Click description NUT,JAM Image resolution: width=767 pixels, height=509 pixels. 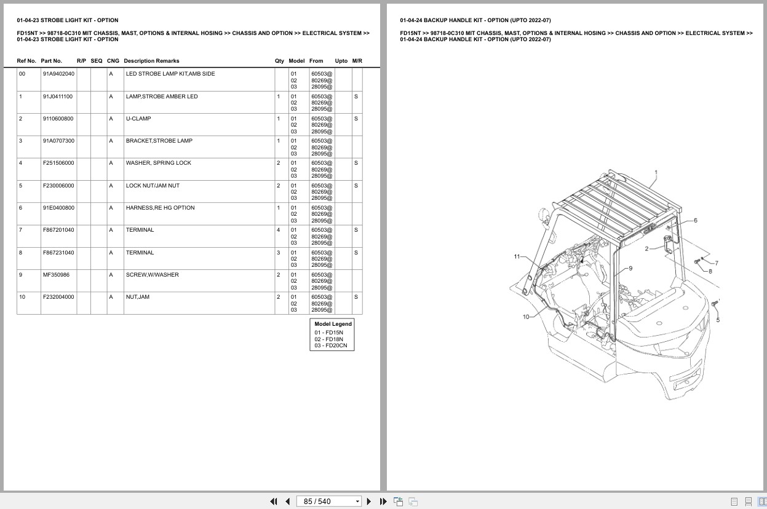(x=138, y=297)
